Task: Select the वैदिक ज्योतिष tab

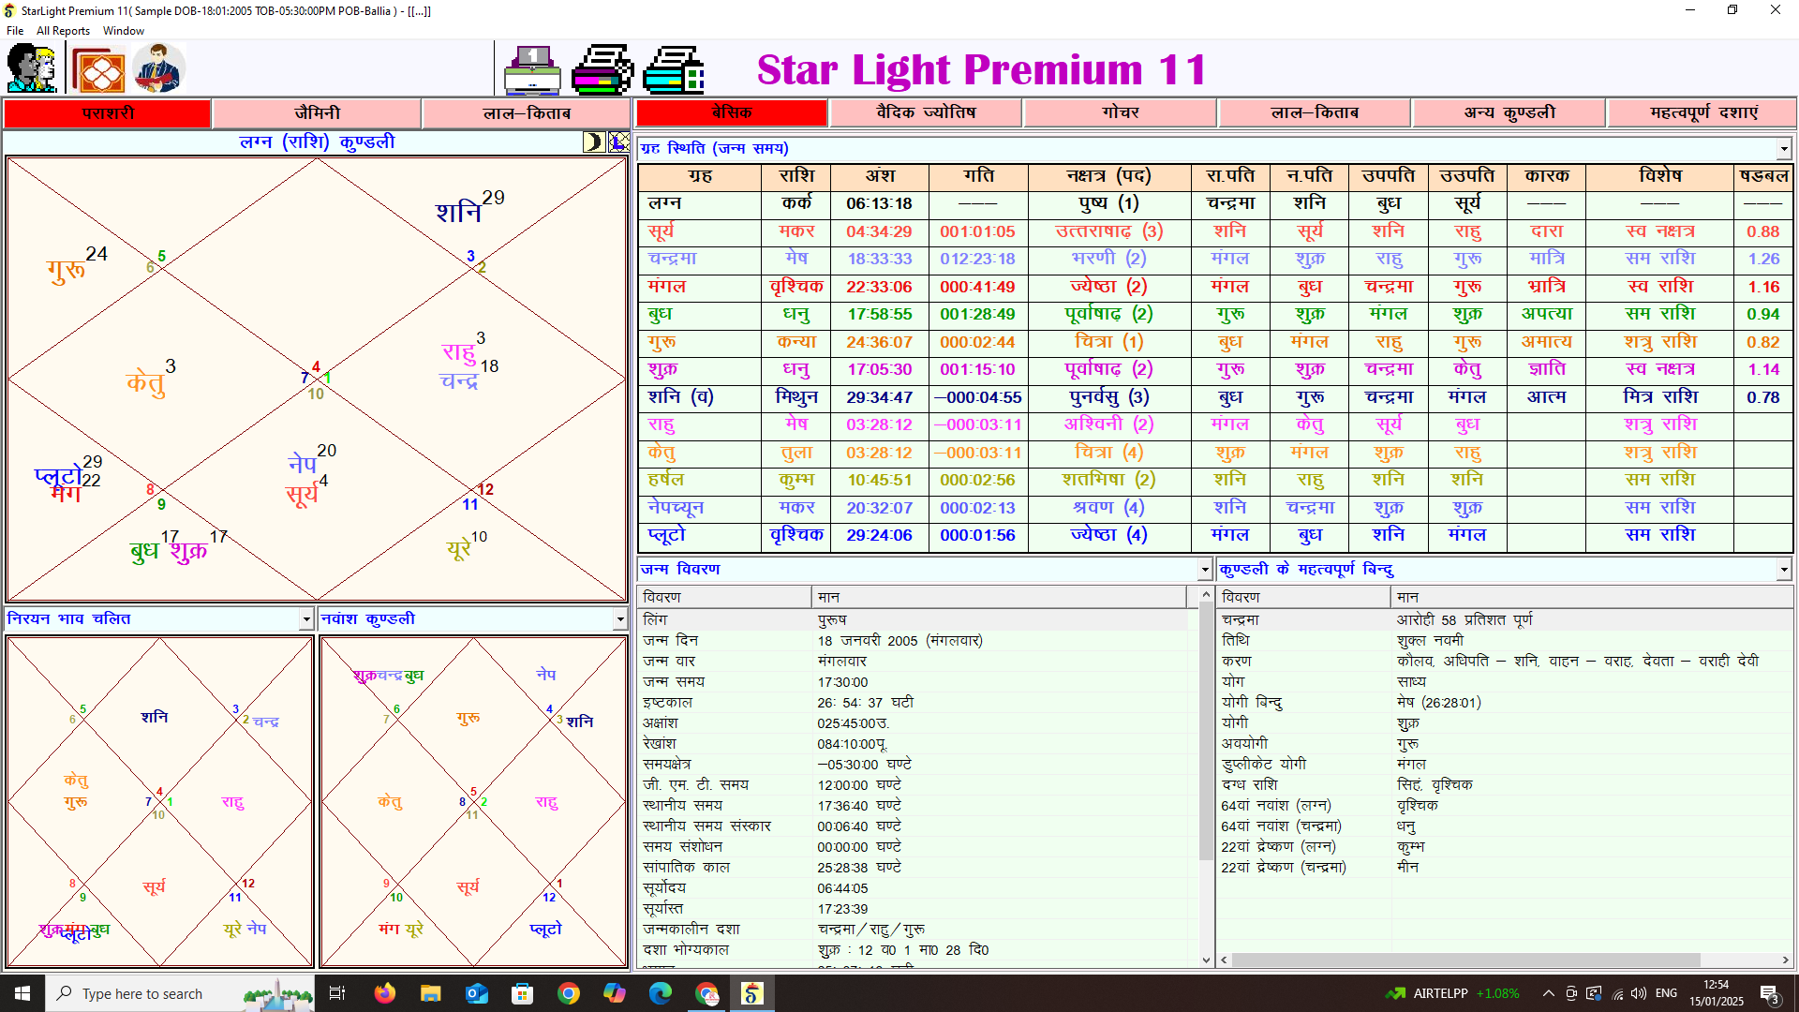Action: click(925, 112)
